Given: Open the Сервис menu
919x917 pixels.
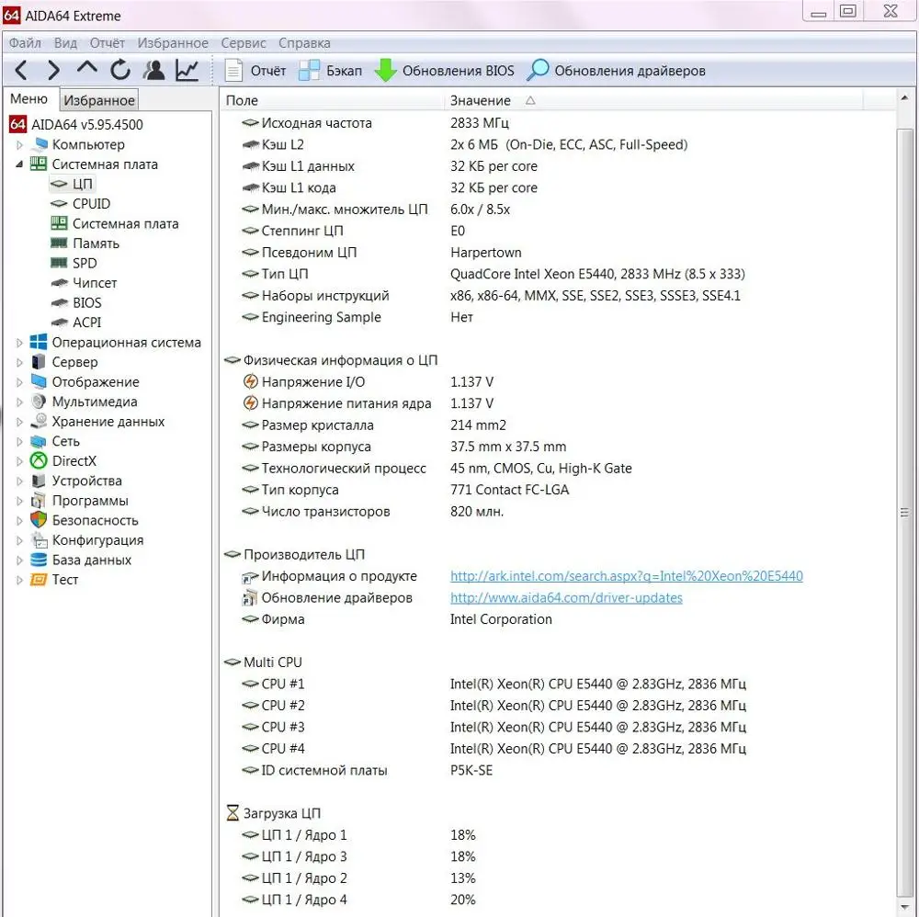Looking at the screenshot, I should tap(244, 43).
